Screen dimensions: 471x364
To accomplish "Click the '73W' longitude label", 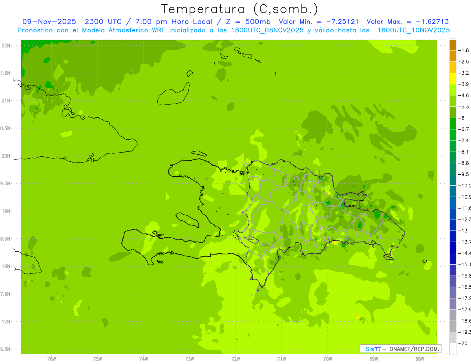I will (190, 359).
